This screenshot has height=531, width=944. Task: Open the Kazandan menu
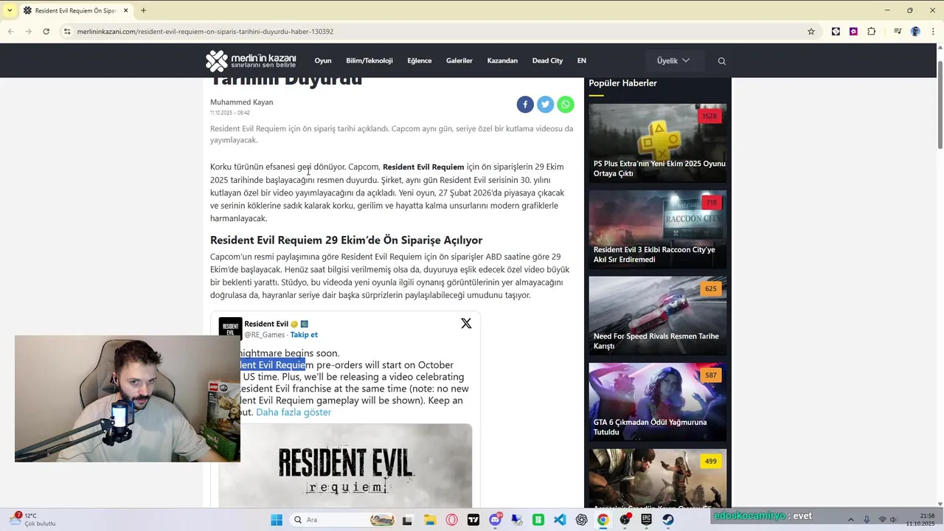point(502,60)
